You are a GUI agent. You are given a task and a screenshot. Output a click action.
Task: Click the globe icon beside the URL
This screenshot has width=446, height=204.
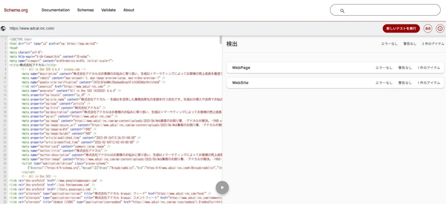pyautogui.click(x=3, y=28)
